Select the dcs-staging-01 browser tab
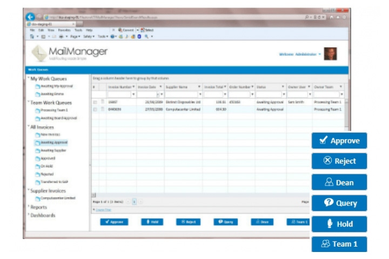 [51, 24]
